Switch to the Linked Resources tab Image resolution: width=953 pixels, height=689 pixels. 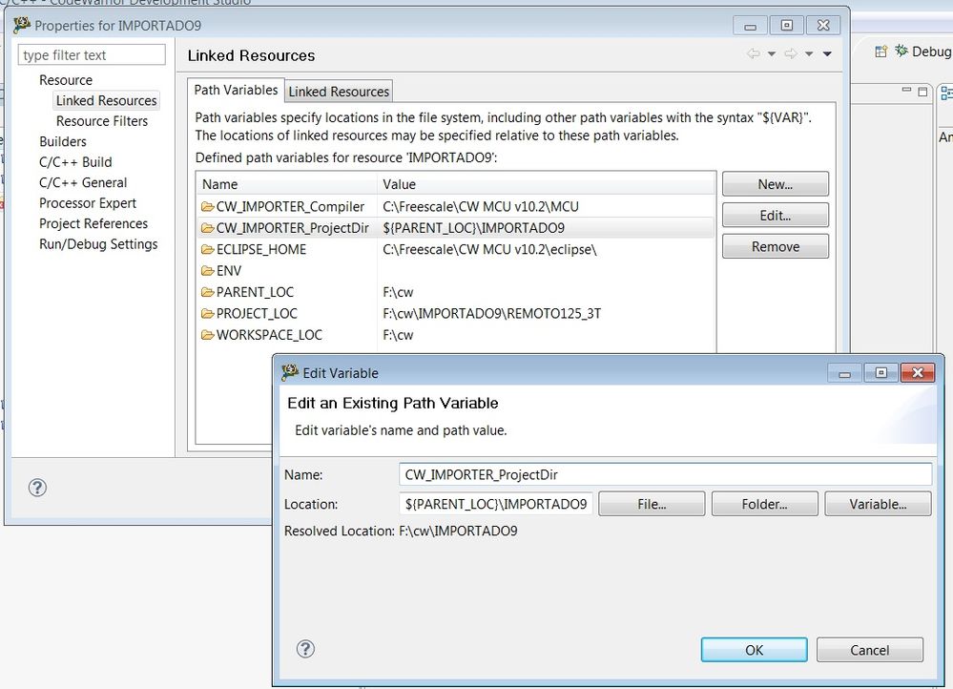339,92
